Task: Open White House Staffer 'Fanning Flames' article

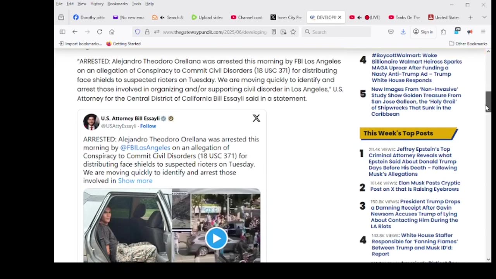Action: [415, 245]
